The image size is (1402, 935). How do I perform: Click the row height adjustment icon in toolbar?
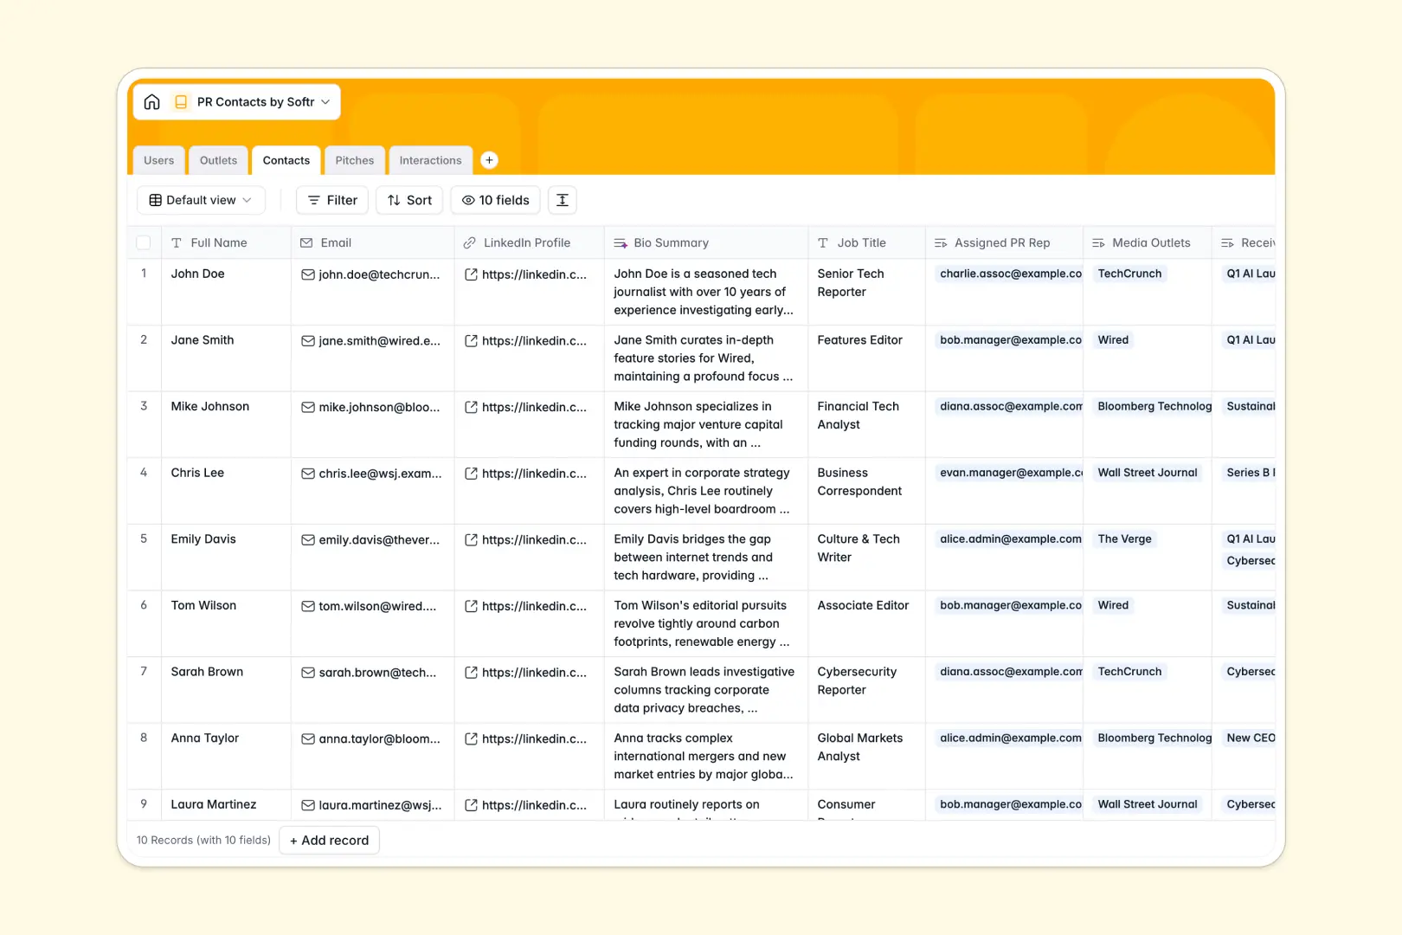coord(562,200)
